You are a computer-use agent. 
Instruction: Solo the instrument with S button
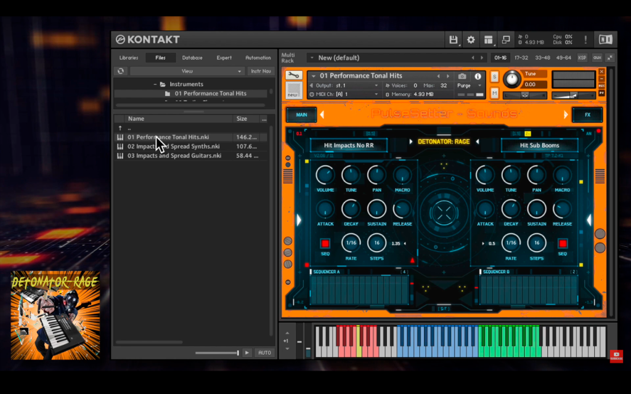point(495,76)
